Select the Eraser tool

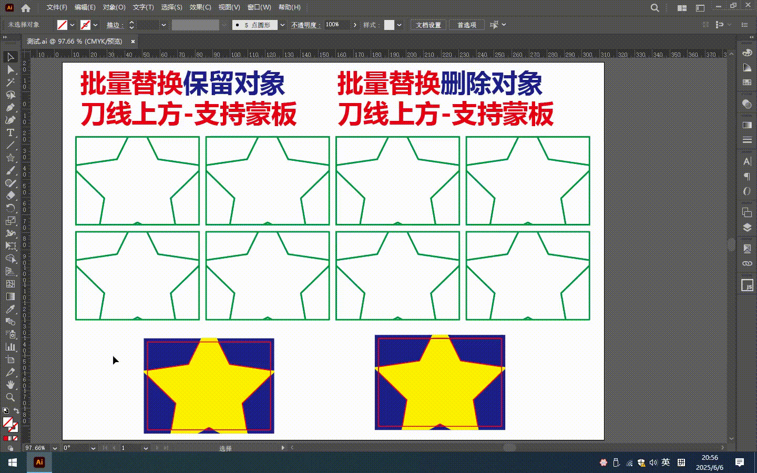pos(10,196)
